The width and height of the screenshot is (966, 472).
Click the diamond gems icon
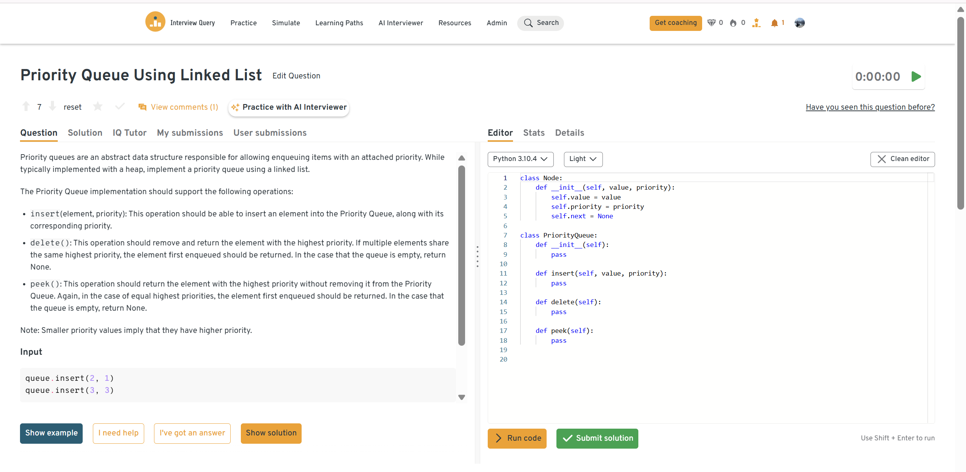pyautogui.click(x=711, y=23)
